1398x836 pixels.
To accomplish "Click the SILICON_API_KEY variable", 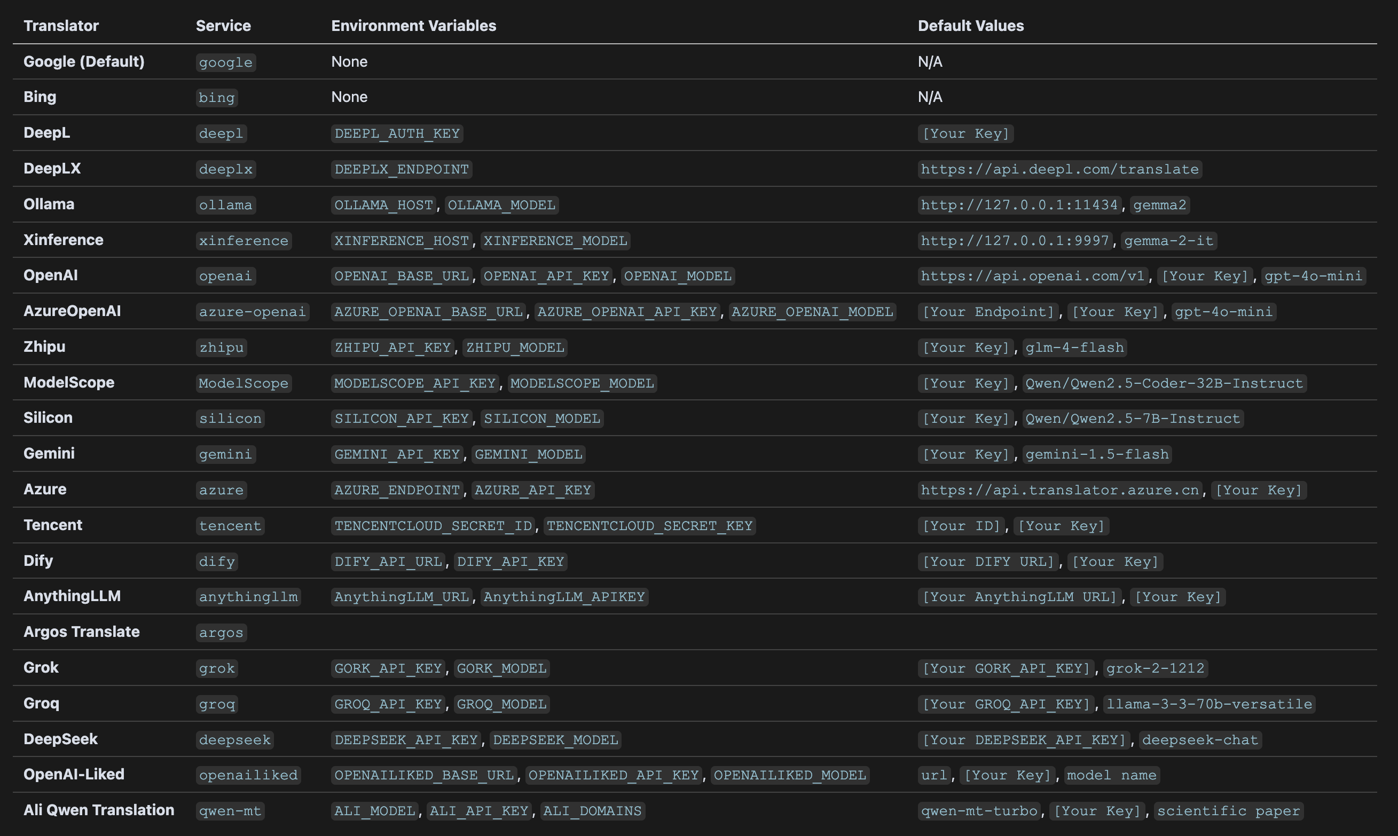I will [402, 419].
